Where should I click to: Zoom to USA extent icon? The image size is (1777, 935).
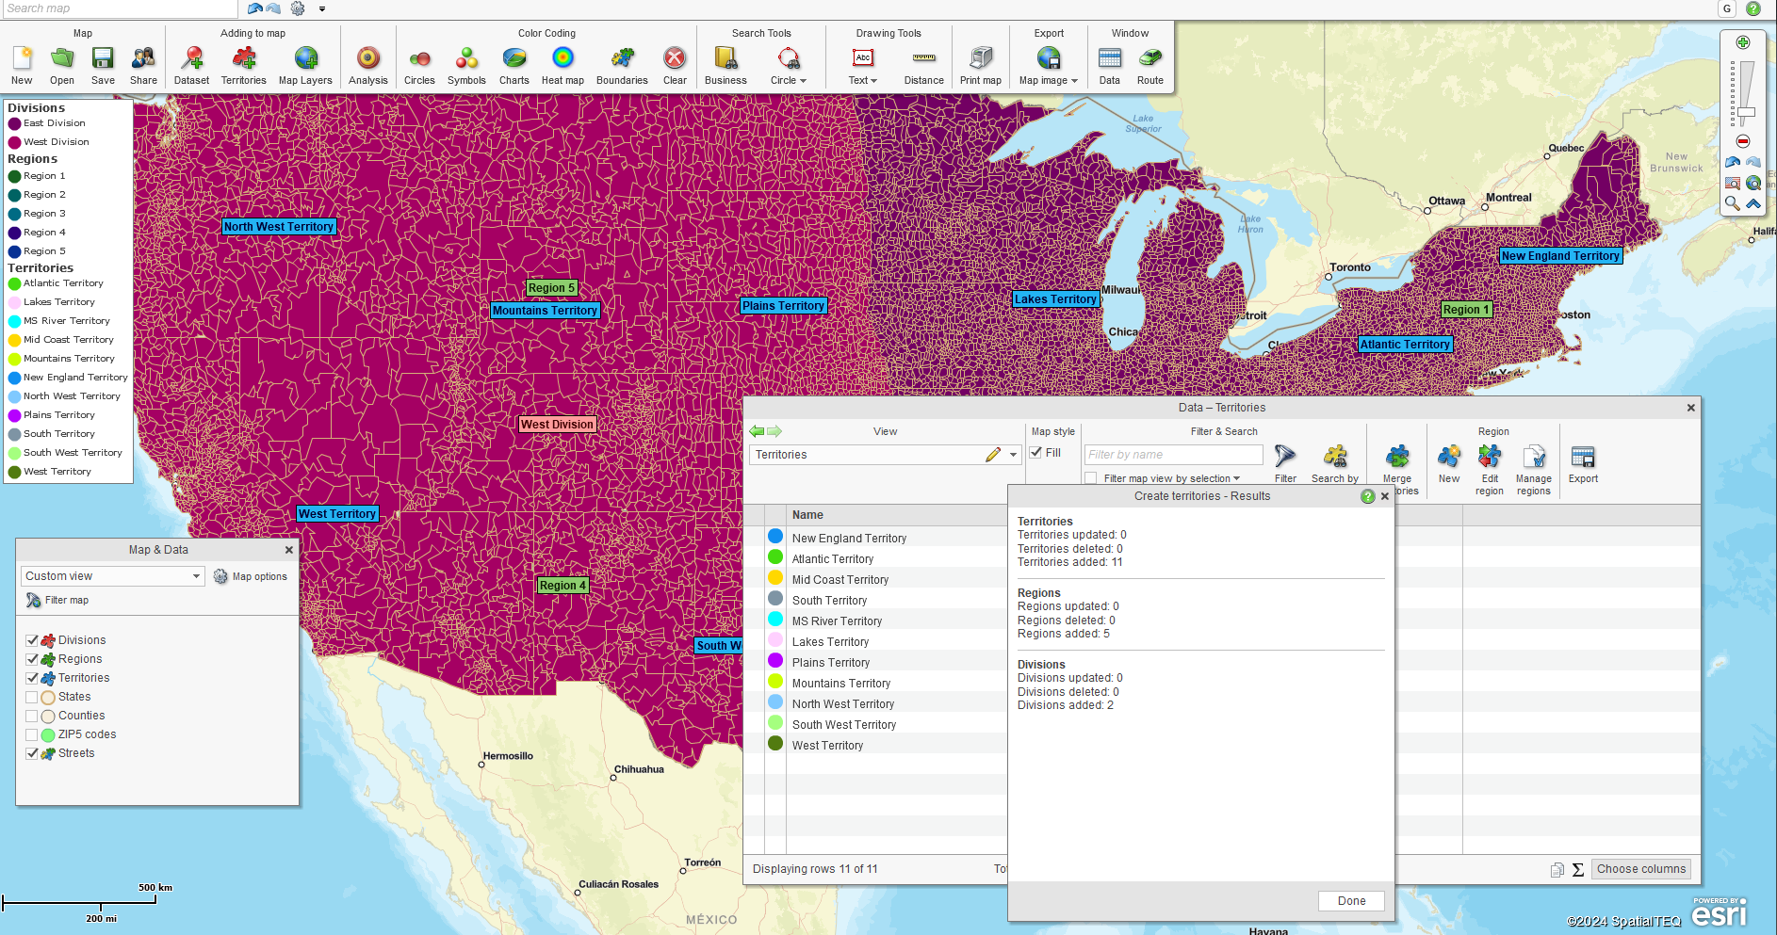1733,183
